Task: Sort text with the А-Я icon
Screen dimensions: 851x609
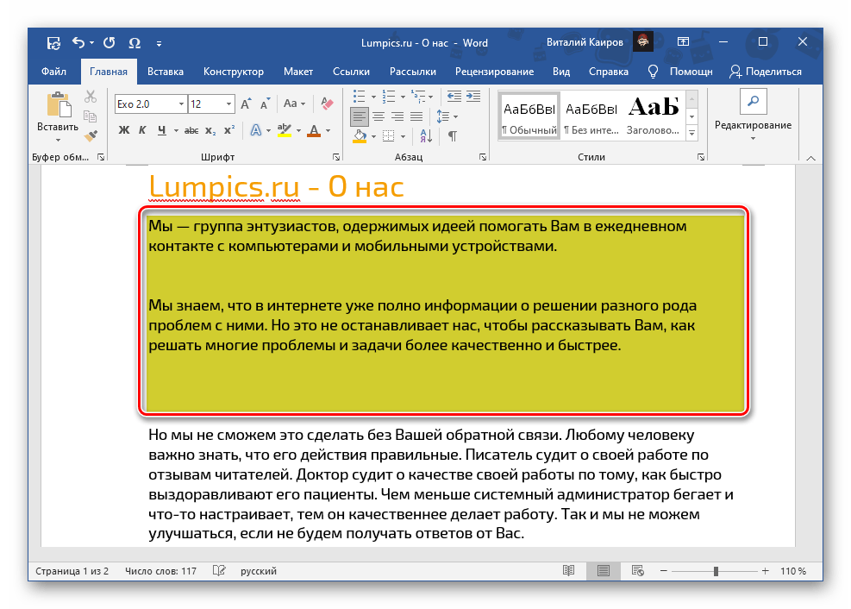Action: (426, 135)
